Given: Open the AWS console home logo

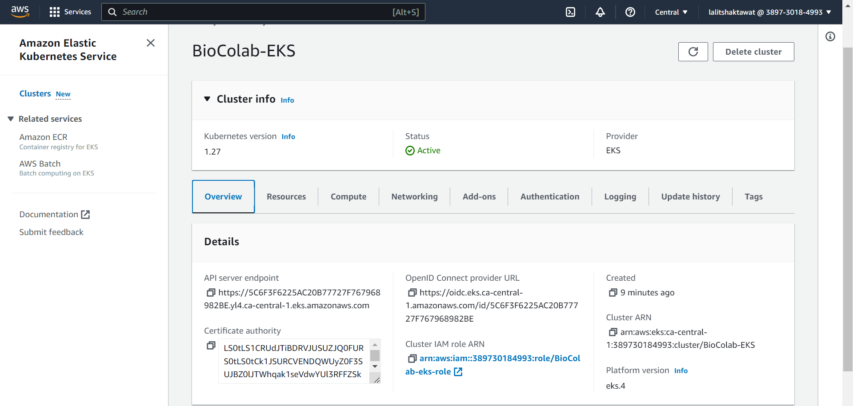Looking at the screenshot, I should coord(20,12).
